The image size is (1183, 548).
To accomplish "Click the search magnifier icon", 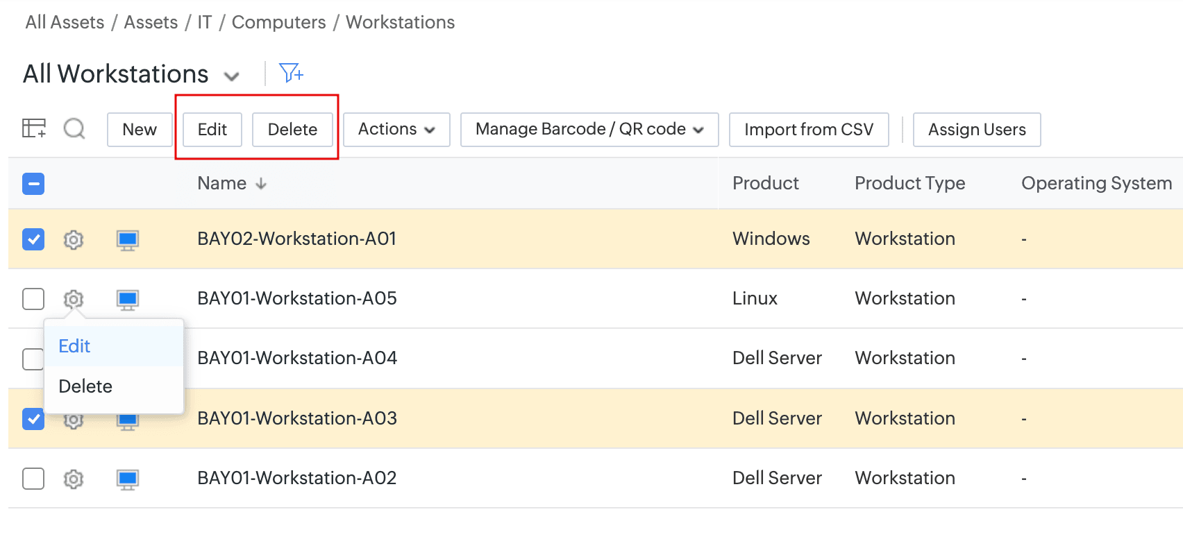I will [x=74, y=129].
